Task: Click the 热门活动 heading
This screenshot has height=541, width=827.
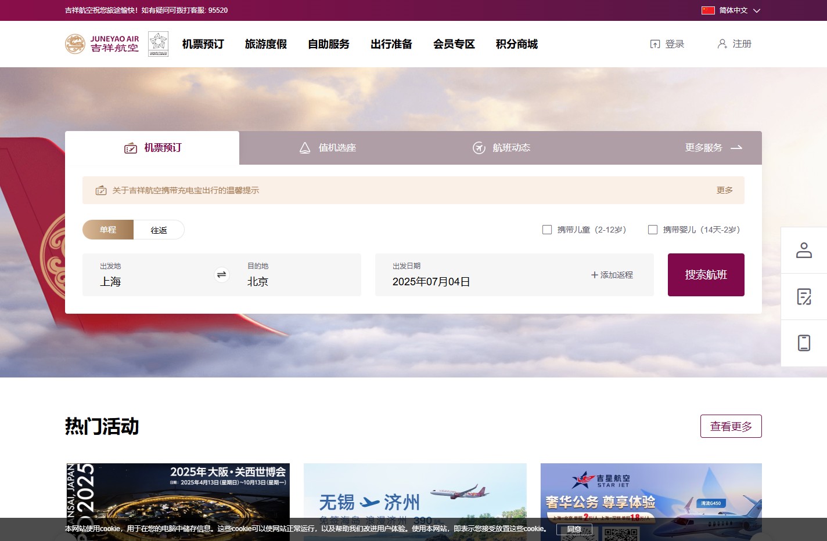Action: pos(102,426)
